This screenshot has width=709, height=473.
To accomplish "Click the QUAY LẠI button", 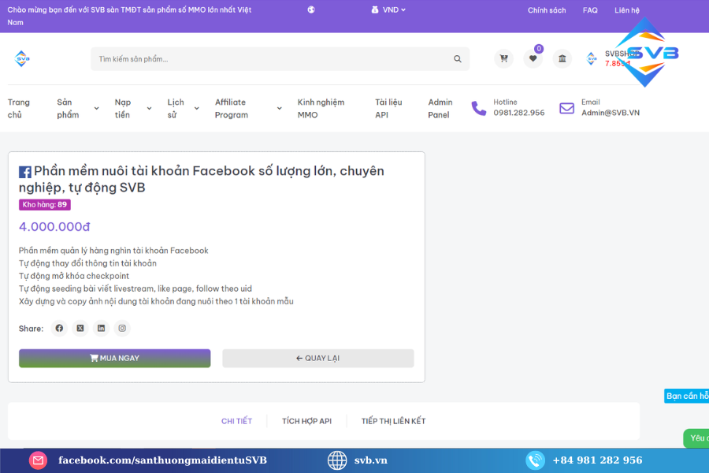I will click(x=318, y=358).
